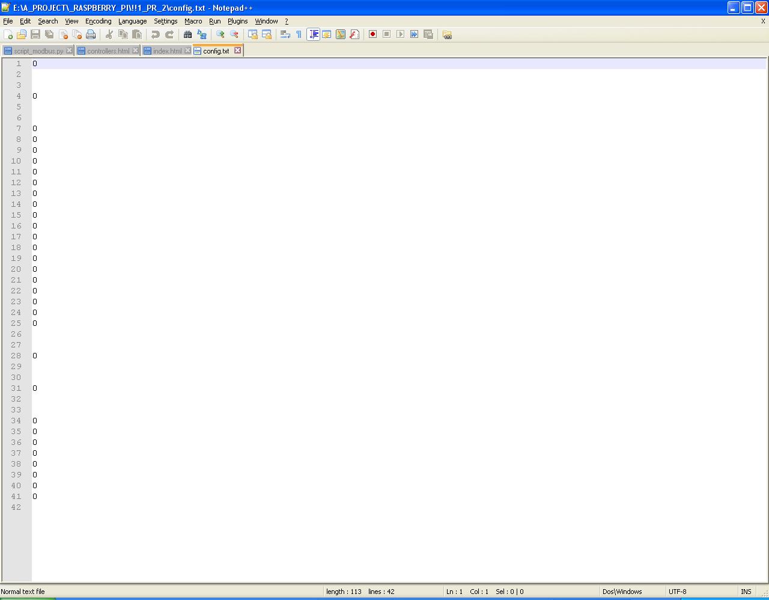Open the Macro menu
This screenshot has width=769, height=600.
193,21
